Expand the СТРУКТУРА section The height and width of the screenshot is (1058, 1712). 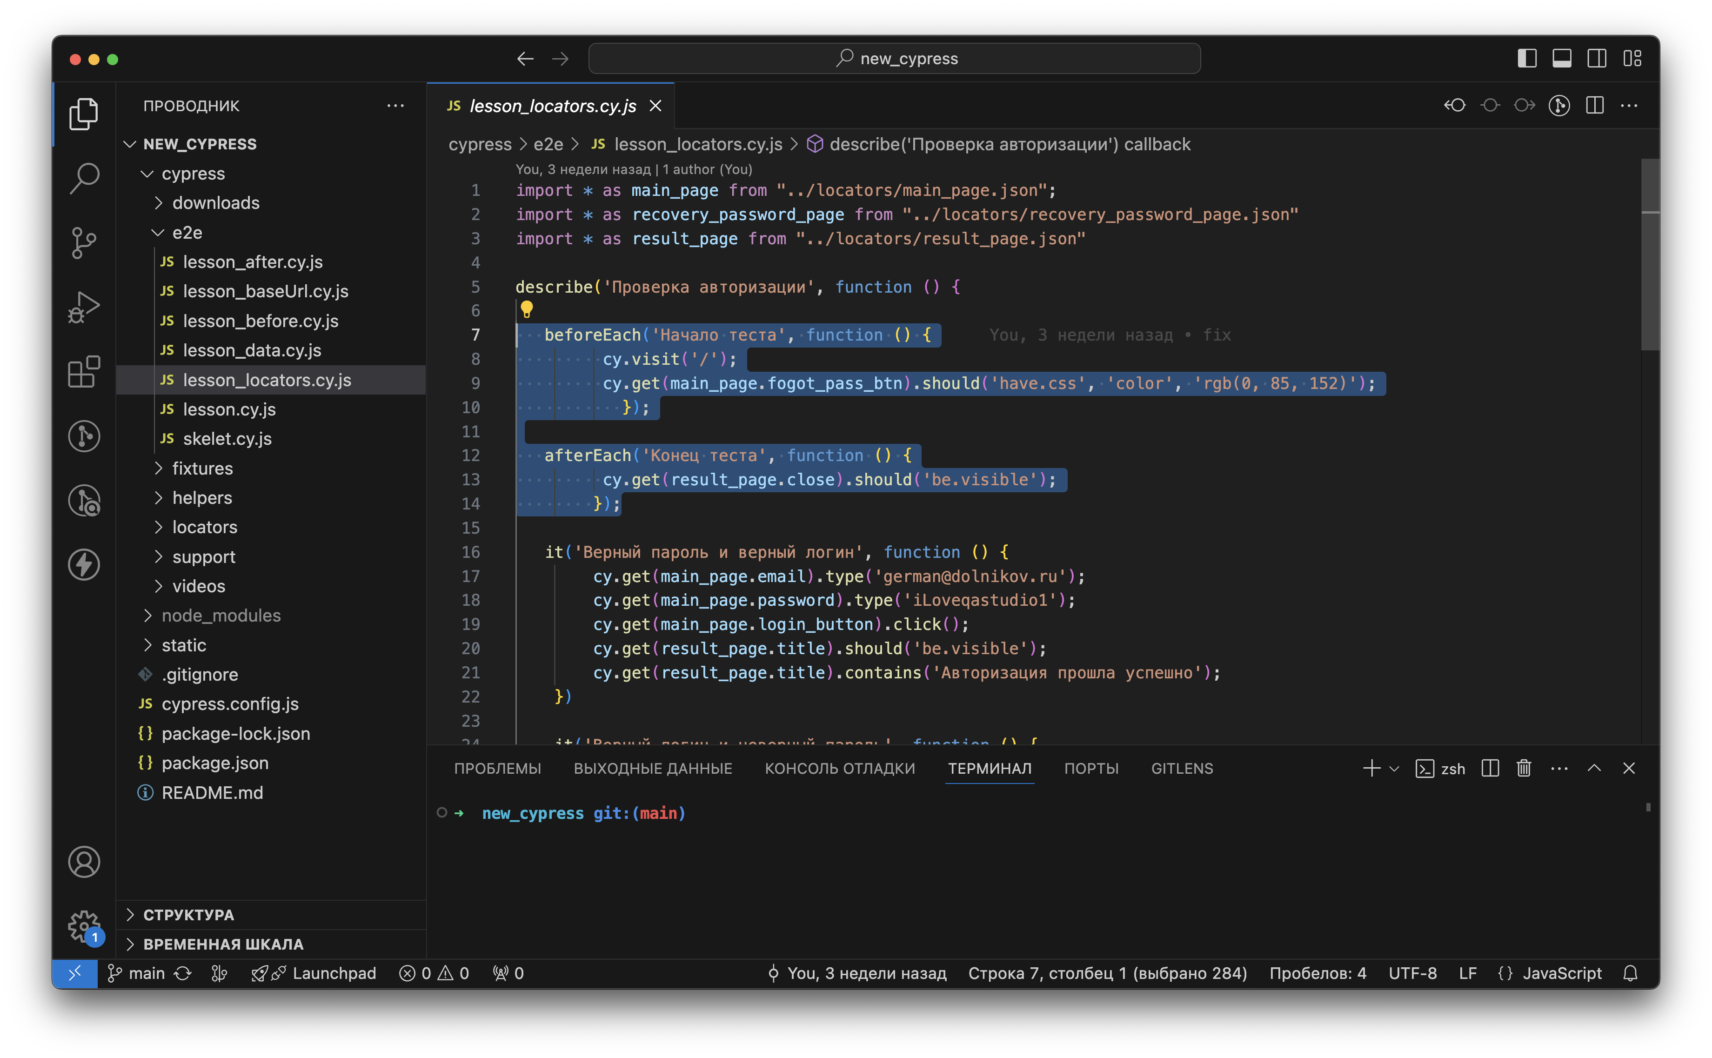click(x=188, y=915)
